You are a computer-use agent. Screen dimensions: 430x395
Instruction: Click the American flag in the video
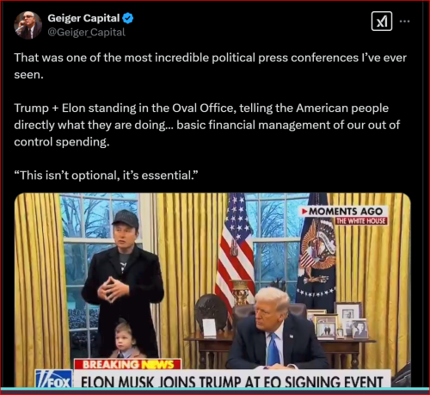click(x=235, y=252)
